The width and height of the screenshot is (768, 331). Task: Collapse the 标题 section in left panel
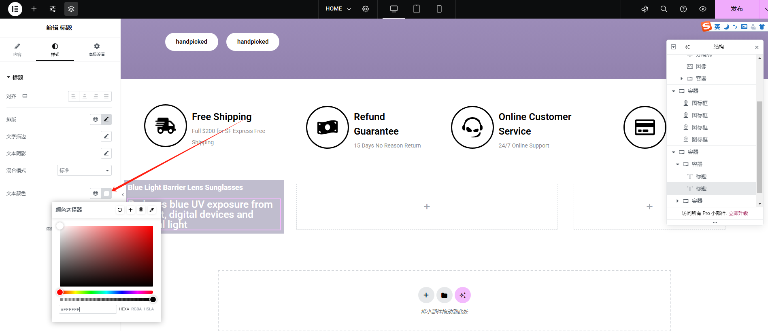point(15,78)
